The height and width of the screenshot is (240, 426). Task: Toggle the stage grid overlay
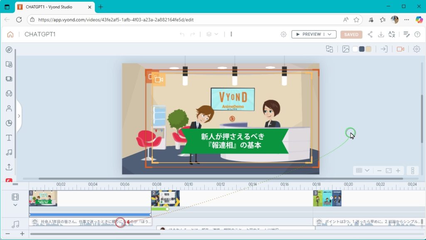359,170
